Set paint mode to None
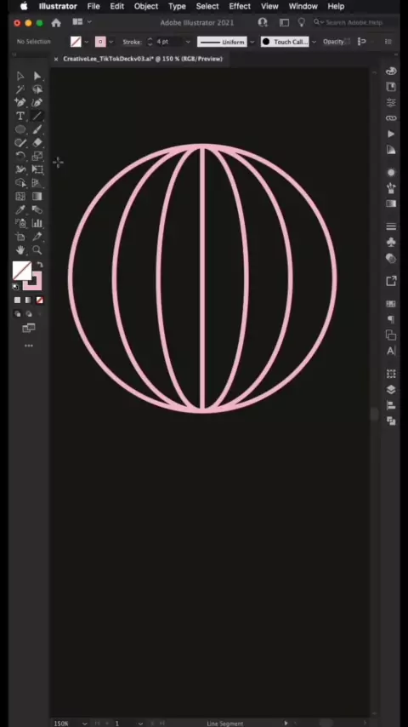The height and width of the screenshot is (727, 408). [40, 301]
